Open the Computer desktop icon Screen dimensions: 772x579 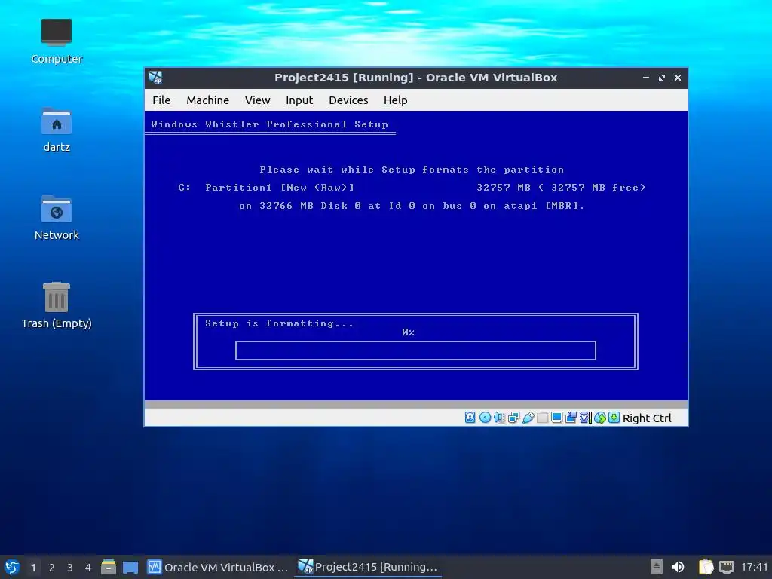(x=57, y=42)
